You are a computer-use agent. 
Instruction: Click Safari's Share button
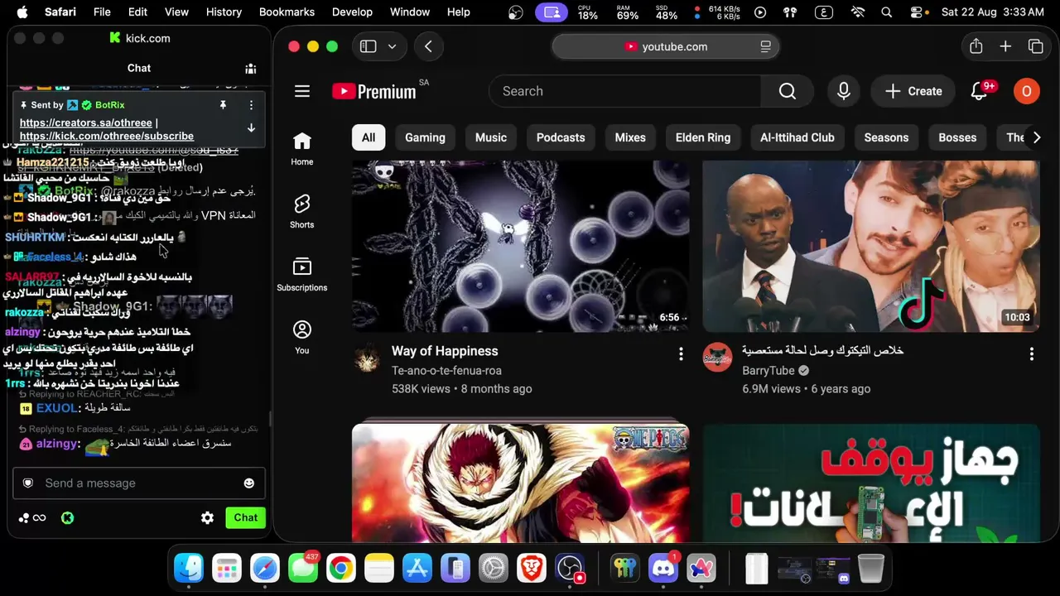coord(976,46)
